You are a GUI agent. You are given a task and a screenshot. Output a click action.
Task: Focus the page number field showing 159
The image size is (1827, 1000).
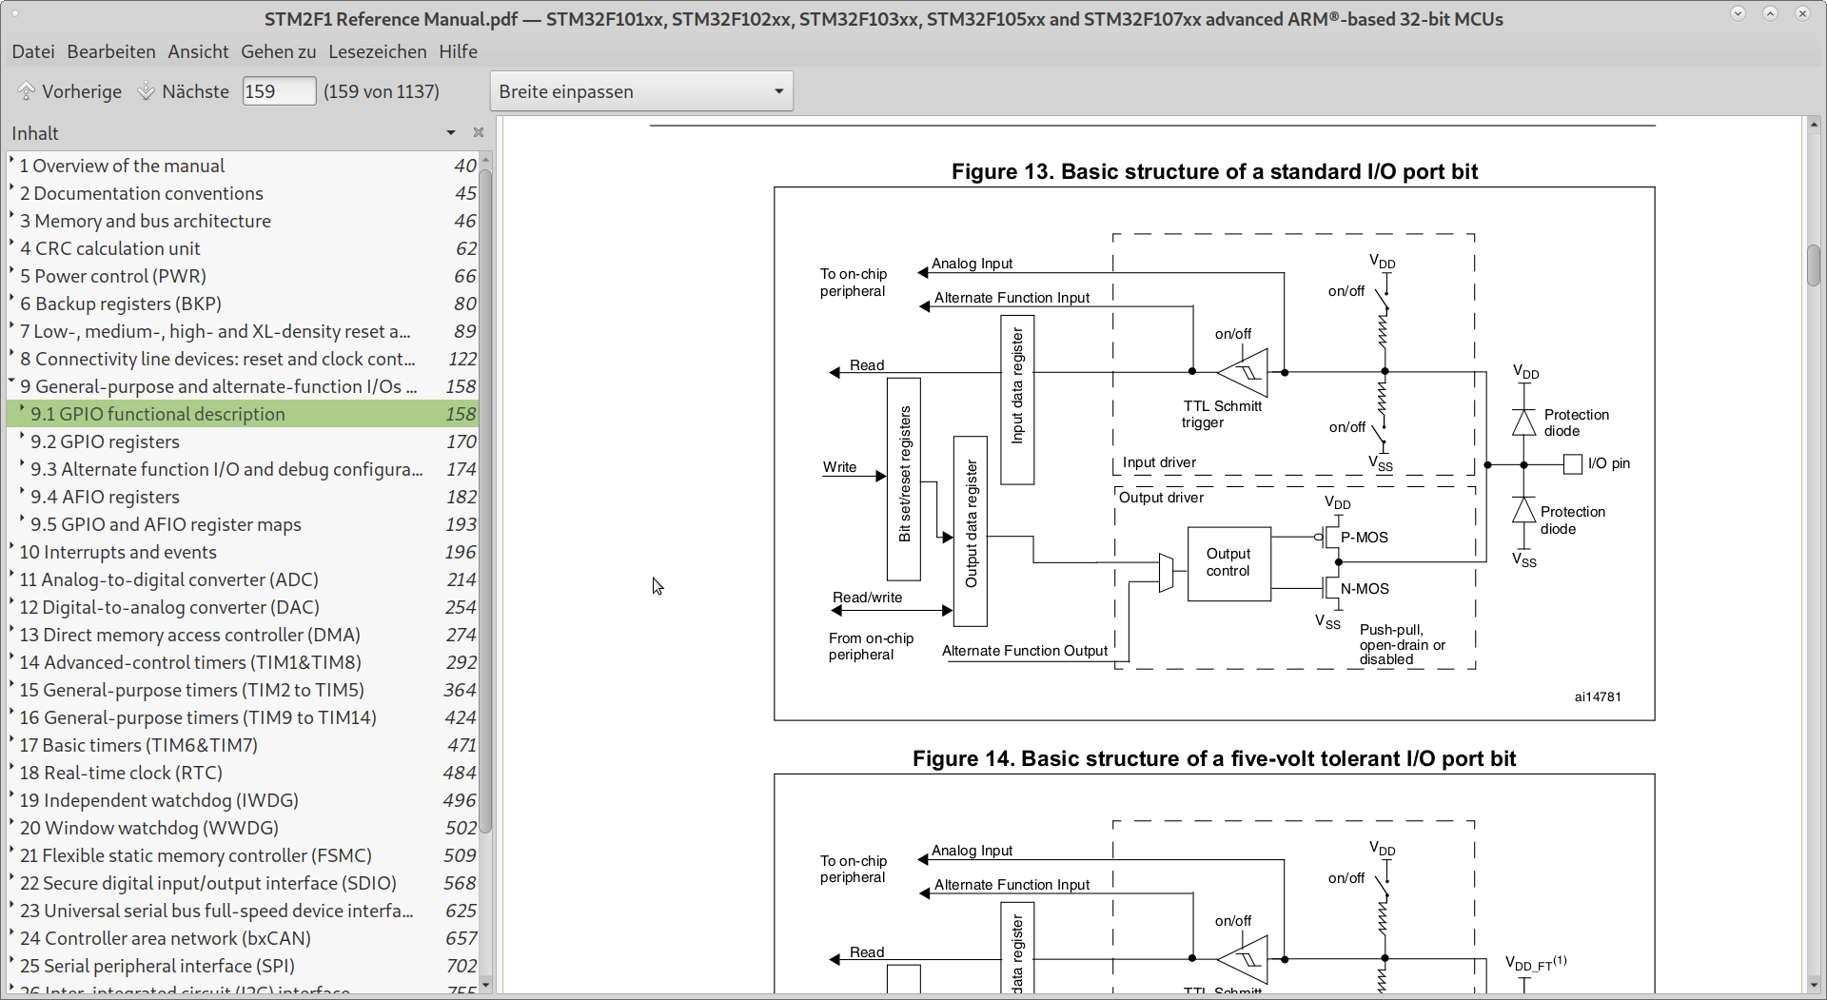click(x=279, y=91)
